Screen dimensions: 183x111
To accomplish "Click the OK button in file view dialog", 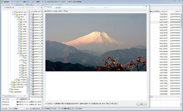I will tap(142, 104).
